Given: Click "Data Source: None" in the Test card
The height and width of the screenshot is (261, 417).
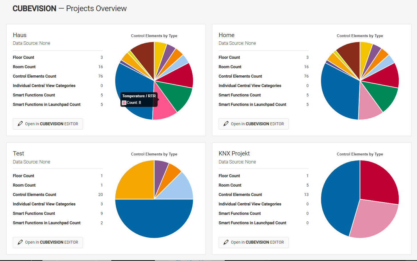Looking at the screenshot, I should 31,162.
